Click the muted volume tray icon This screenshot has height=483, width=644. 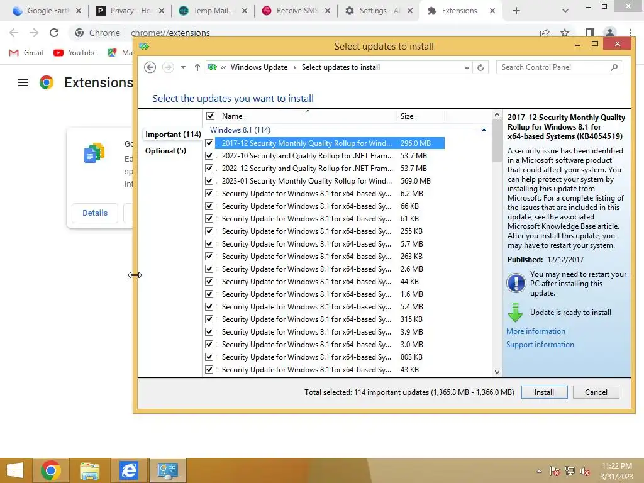coord(585,471)
